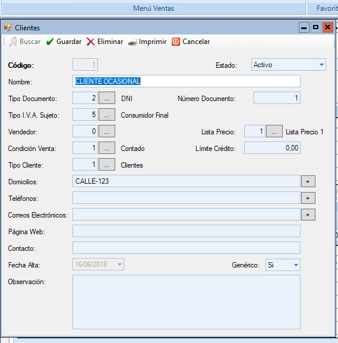Click the Cancelar red icon
The height and width of the screenshot is (343, 338).
coord(176,42)
